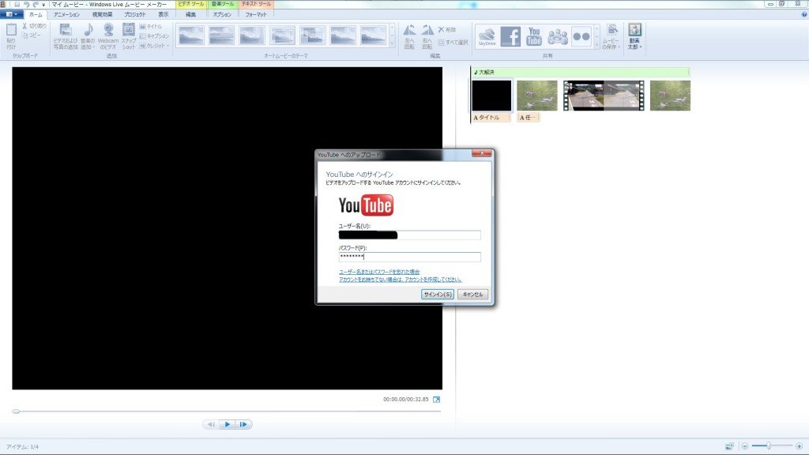Click the next frame button
Screen dimensions: 809x455
pyautogui.click(x=243, y=424)
